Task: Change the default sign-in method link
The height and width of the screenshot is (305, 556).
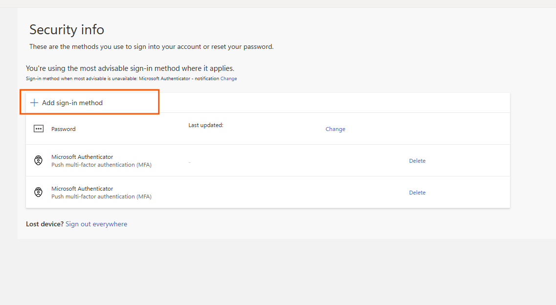Action: tap(229, 79)
